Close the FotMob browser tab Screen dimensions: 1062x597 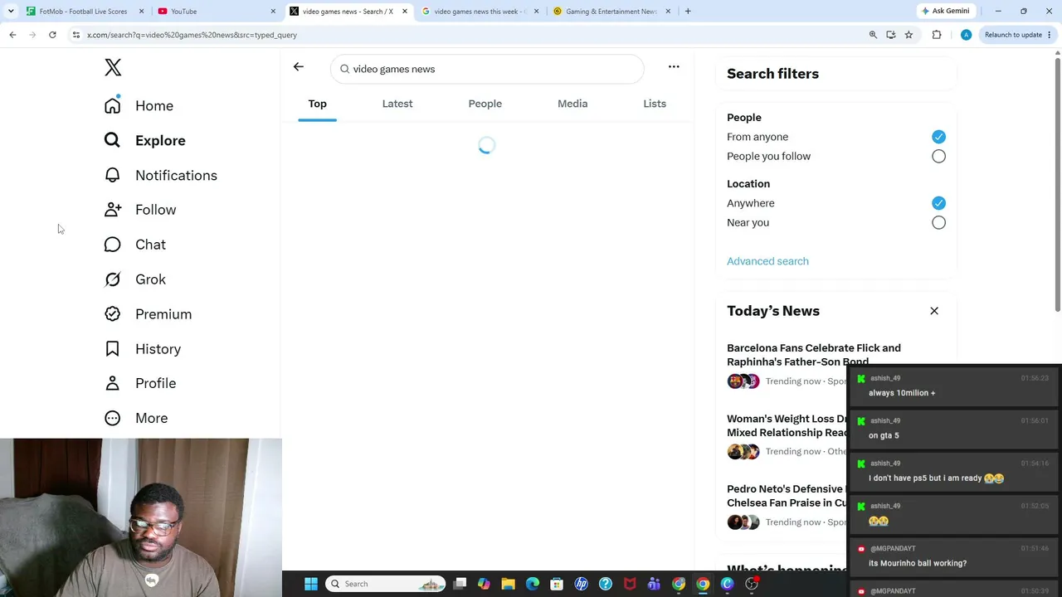[x=141, y=12]
